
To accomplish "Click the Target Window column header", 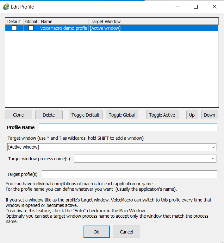I will [x=153, y=22].
